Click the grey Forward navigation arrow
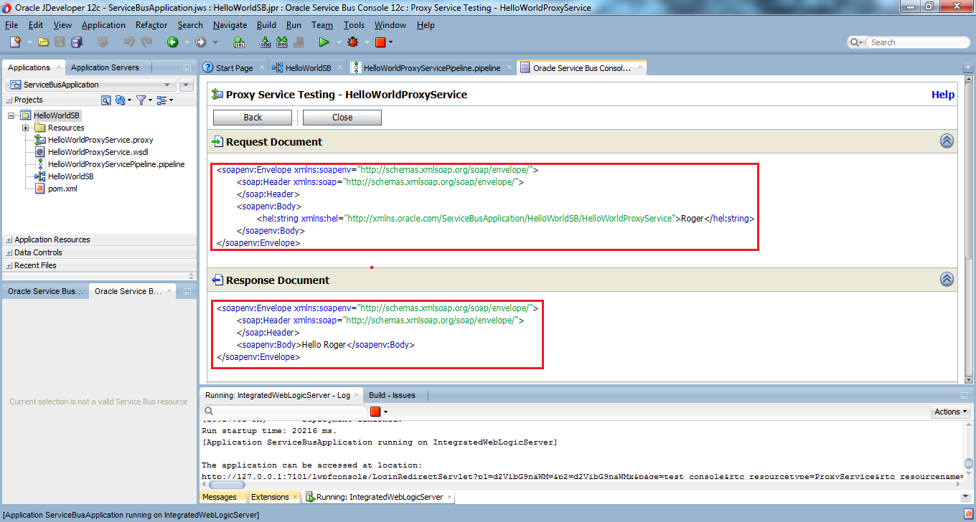 200,42
